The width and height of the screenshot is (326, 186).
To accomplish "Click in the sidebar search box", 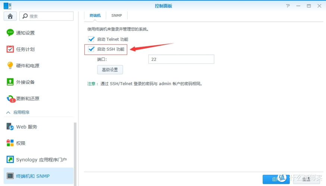I will (x=46, y=16).
